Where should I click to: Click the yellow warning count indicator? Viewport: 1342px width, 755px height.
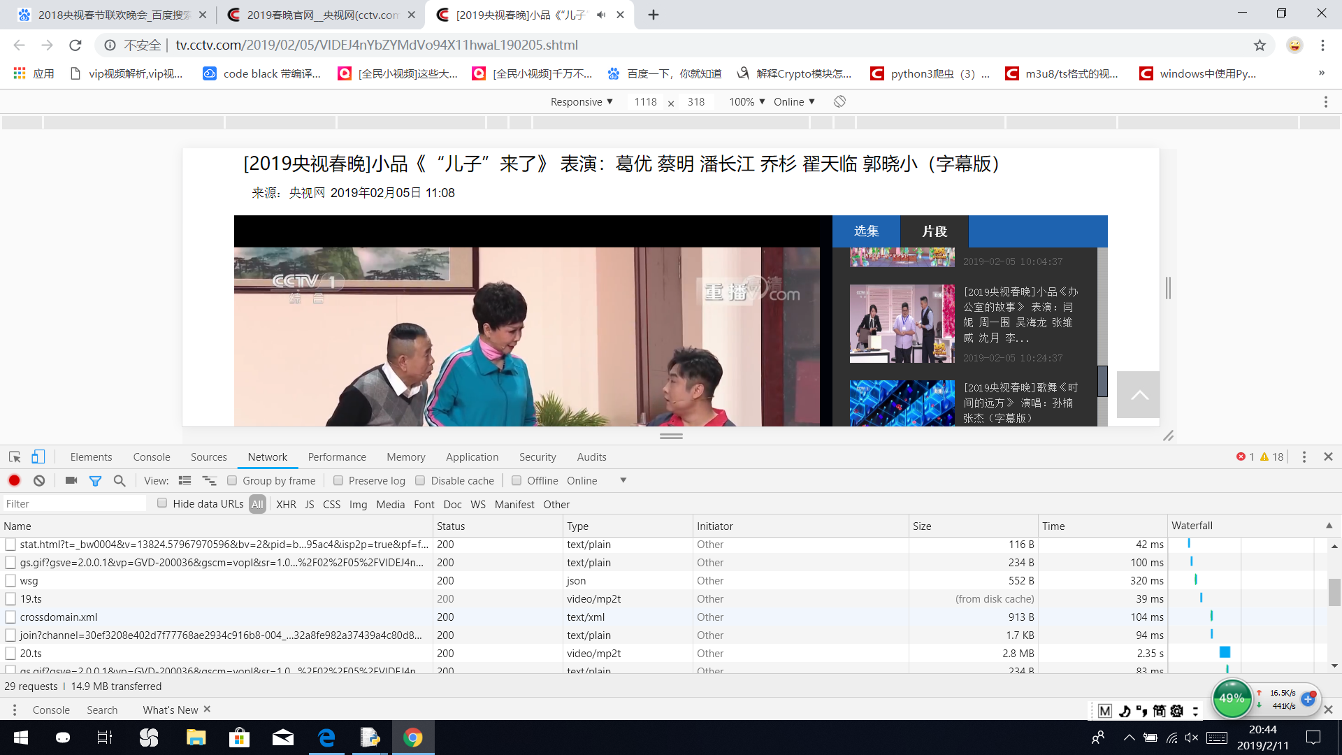1272,457
